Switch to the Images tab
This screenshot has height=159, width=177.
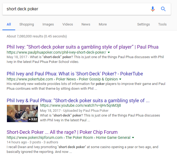tap(48, 24)
